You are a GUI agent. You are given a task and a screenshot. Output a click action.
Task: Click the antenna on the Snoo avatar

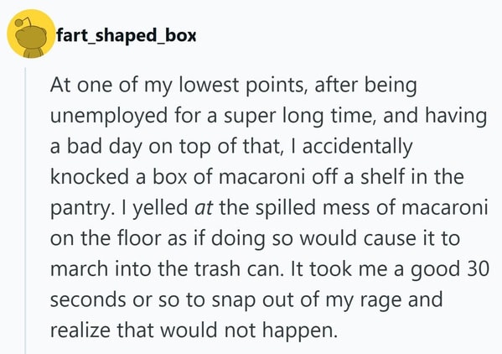tap(23, 23)
